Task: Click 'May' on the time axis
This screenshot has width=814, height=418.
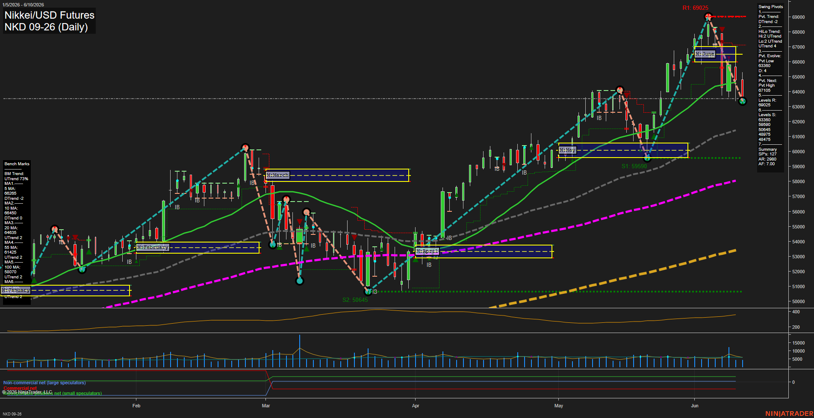Action: (x=559, y=406)
